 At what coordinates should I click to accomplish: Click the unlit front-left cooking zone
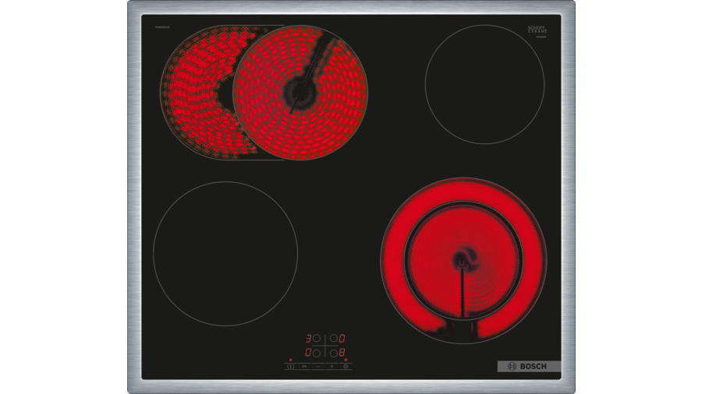pyautogui.click(x=225, y=254)
